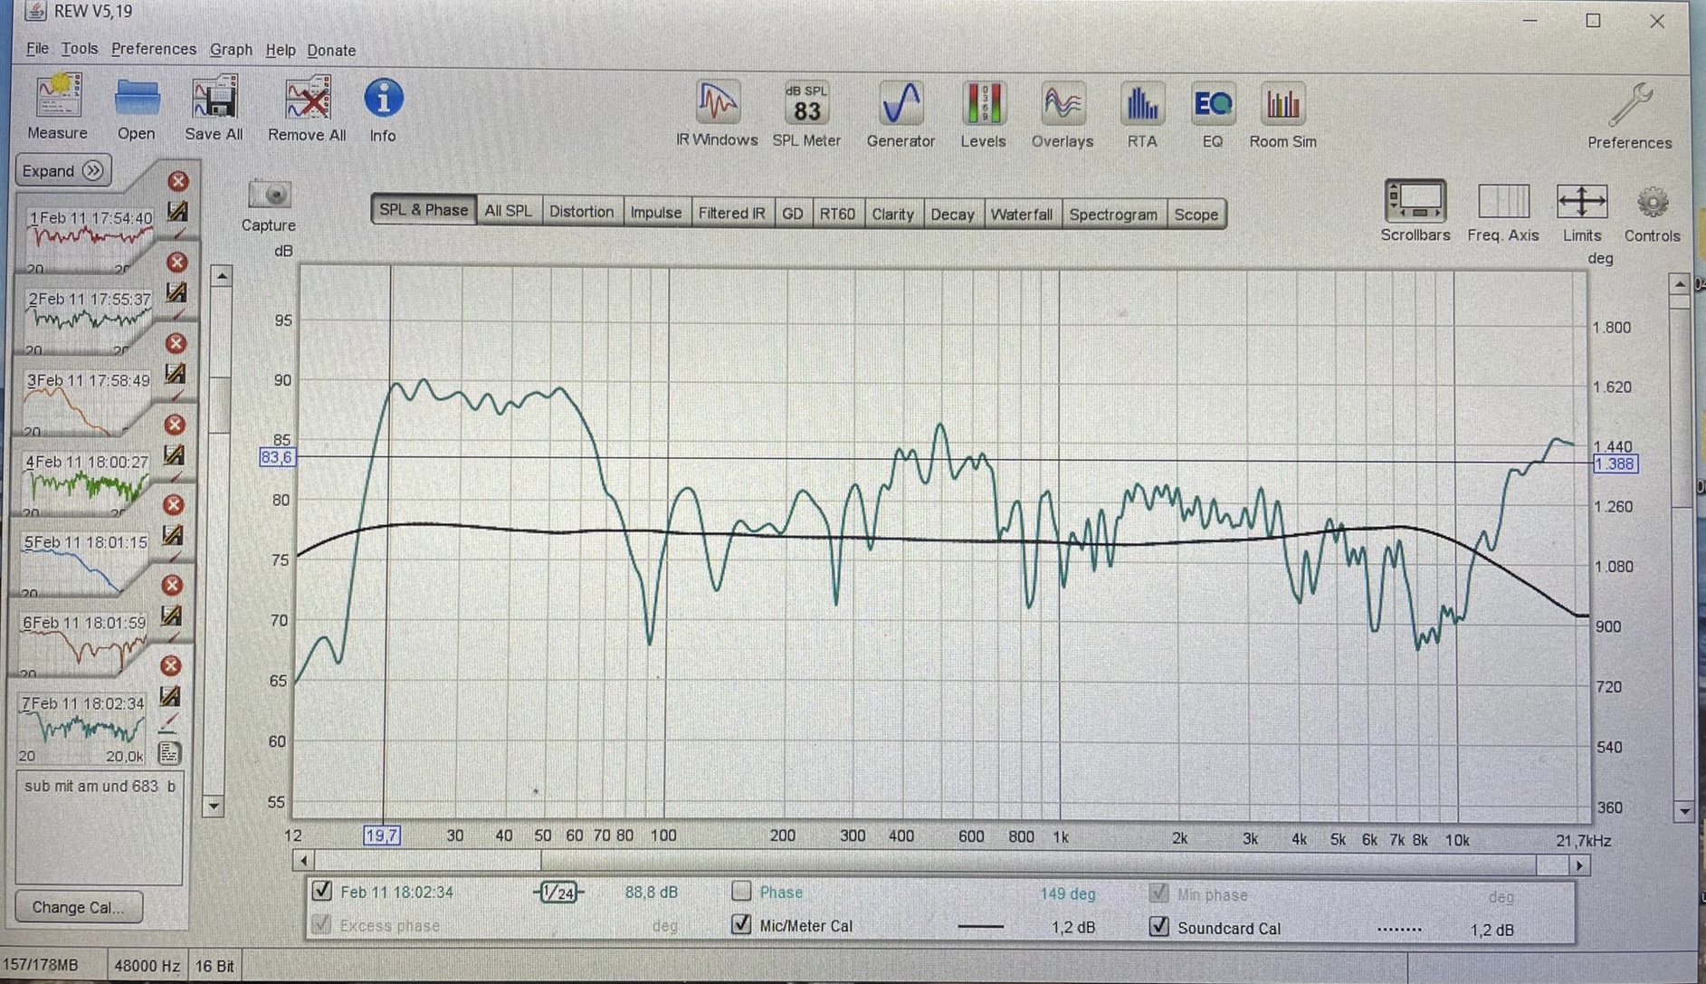The height and width of the screenshot is (984, 1706).
Task: Click the Change Cal... button
Action: point(79,907)
